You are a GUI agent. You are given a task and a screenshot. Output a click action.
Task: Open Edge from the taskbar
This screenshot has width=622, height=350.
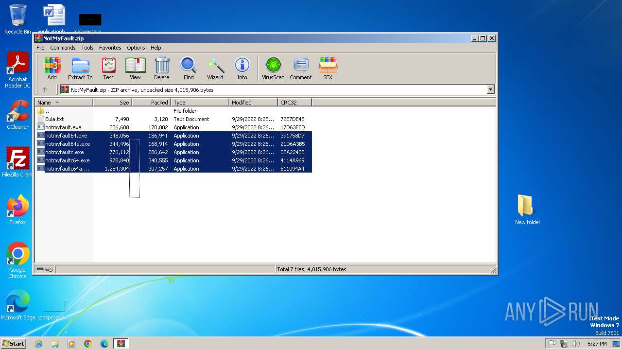[x=104, y=344]
